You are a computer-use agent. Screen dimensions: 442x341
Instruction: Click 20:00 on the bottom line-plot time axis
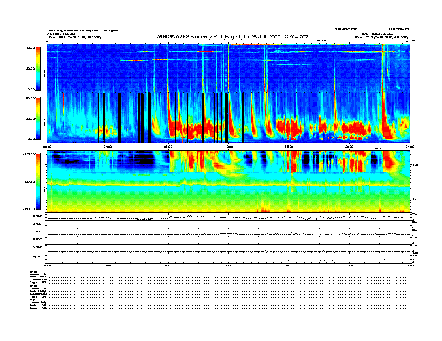(349, 265)
